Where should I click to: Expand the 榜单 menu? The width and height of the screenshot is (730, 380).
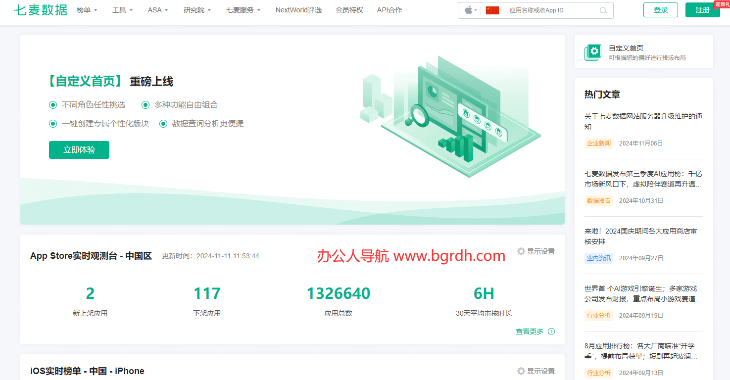click(x=87, y=10)
